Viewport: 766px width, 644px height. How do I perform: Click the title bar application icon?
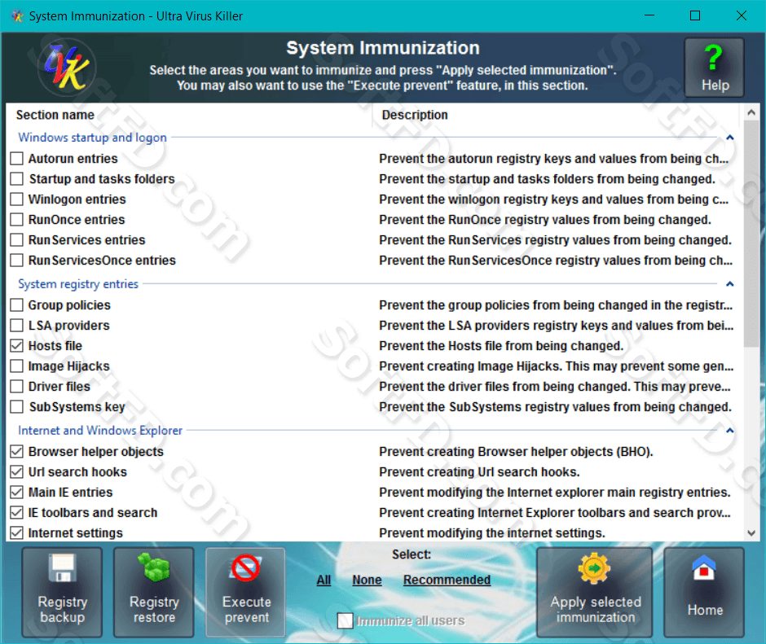coord(18,16)
